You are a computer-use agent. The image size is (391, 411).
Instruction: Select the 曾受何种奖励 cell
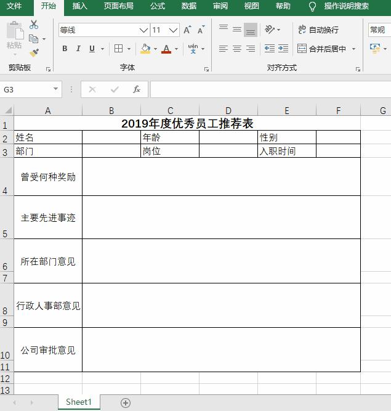pos(48,177)
